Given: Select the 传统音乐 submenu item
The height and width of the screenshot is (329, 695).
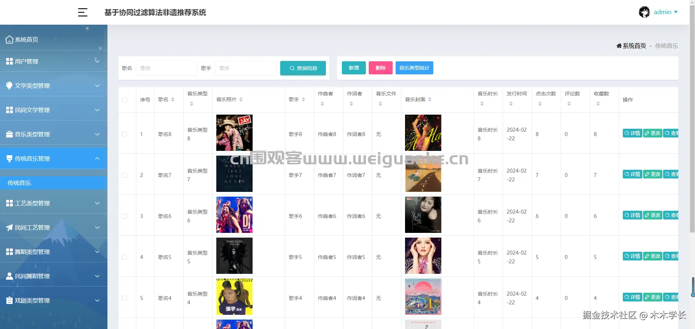Looking at the screenshot, I should coord(54,183).
